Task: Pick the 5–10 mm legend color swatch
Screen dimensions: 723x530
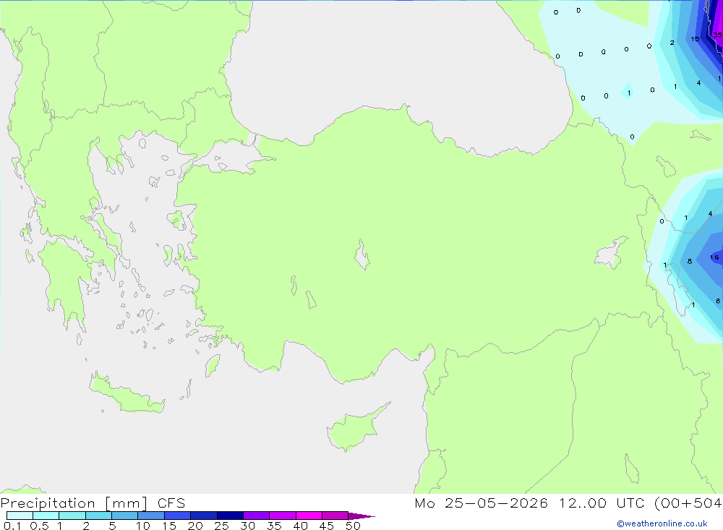Action: (x=125, y=516)
